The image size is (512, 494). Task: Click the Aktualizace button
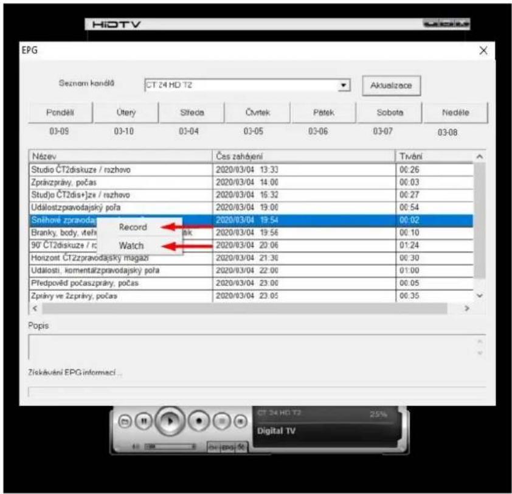[x=391, y=86]
